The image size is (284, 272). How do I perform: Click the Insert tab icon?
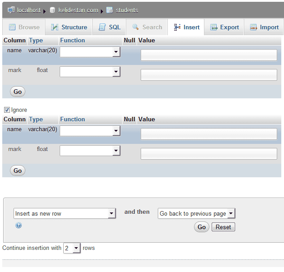tap(177, 27)
